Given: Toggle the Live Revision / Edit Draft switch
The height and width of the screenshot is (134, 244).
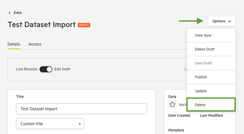Looking at the screenshot, I should (x=46, y=69).
